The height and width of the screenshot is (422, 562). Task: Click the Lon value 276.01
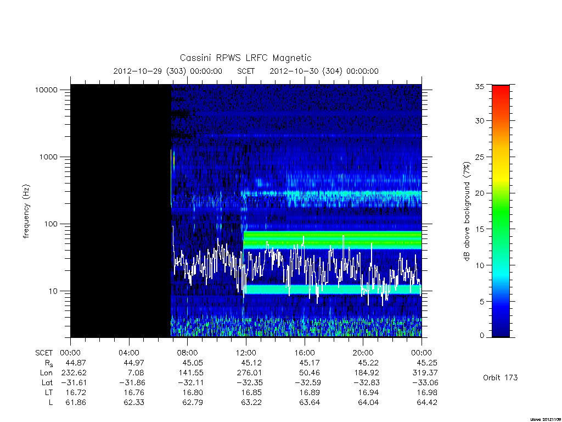250,373
